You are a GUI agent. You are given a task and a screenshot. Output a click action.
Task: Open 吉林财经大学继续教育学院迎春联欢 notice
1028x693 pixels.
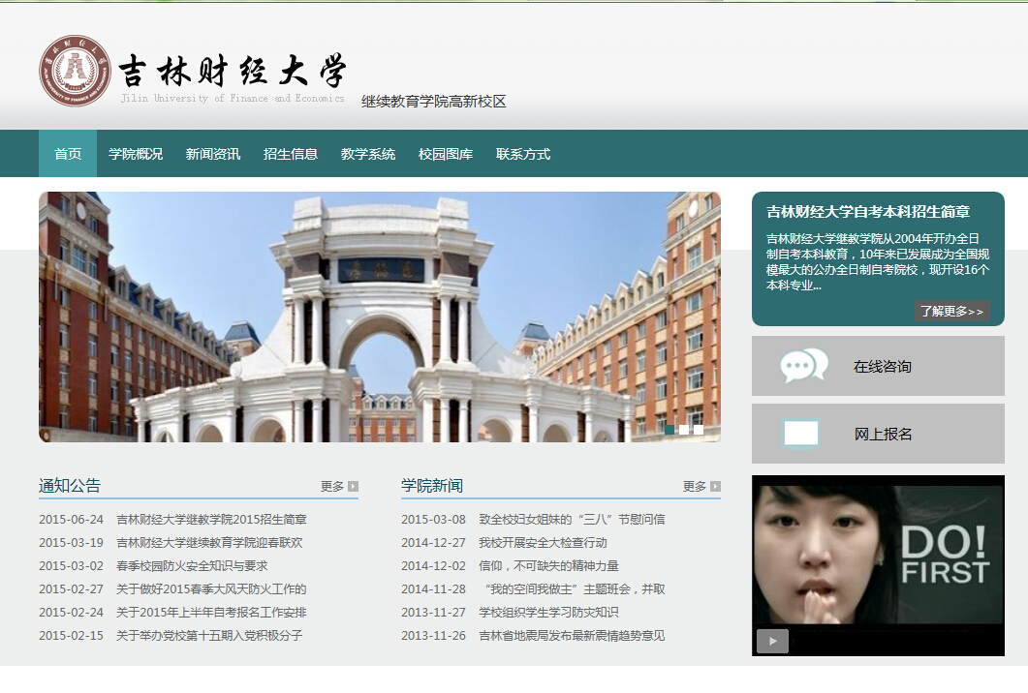click(x=210, y=542)
